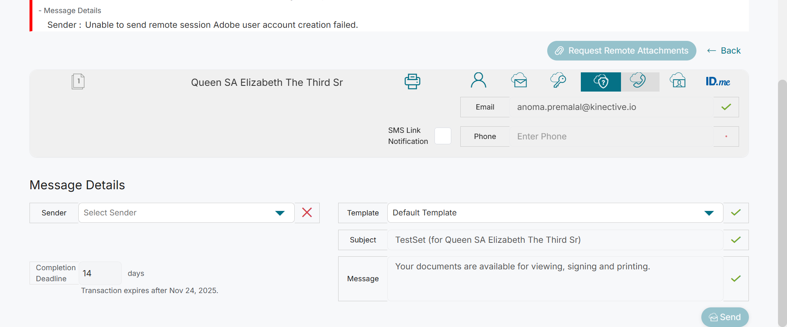
Task: Select the cloud key password icon
Action: 558,81
